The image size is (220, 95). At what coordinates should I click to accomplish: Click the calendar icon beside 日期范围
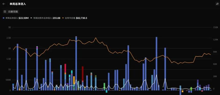pos(5,12)
